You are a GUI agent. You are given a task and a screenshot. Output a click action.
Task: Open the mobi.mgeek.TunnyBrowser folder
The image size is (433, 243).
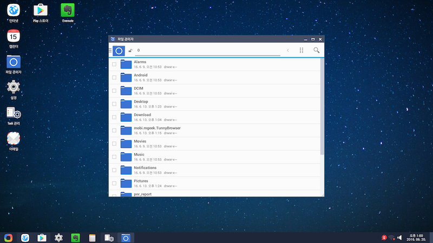point(214,130)
